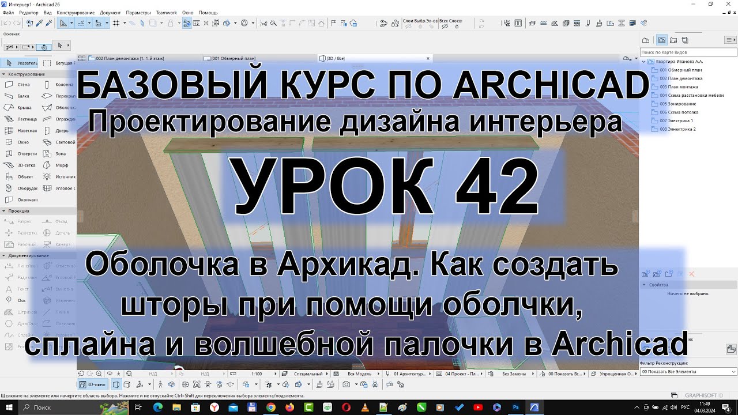The image size is (738, 415).
Task: Collapse the Конструирование toolbox section
Action: pyautogui.click(x=3, y=74)
